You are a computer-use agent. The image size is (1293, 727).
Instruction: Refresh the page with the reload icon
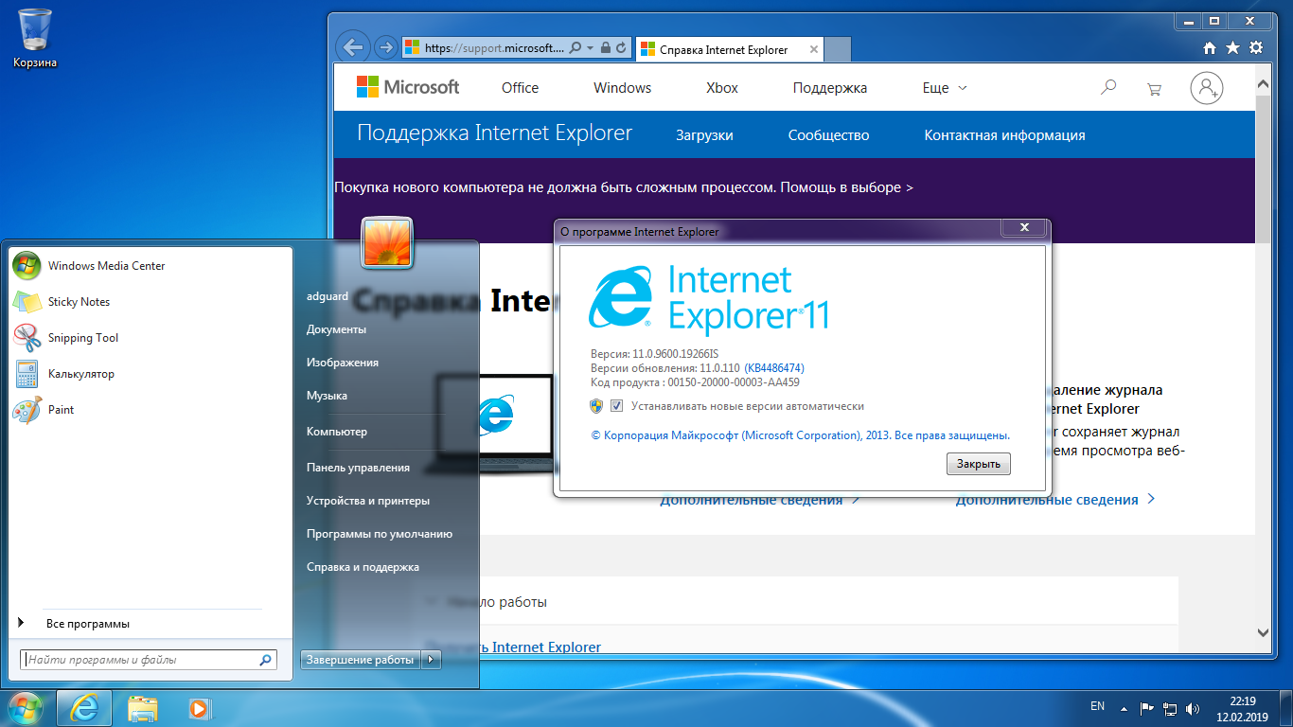click(x=621, y=47)
